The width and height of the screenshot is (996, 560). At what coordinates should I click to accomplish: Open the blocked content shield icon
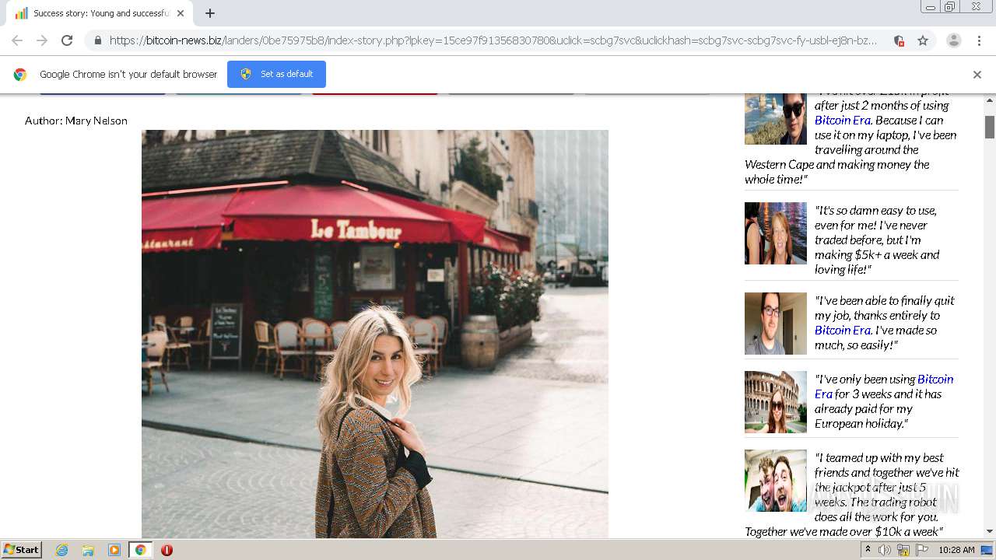[899, 40]
